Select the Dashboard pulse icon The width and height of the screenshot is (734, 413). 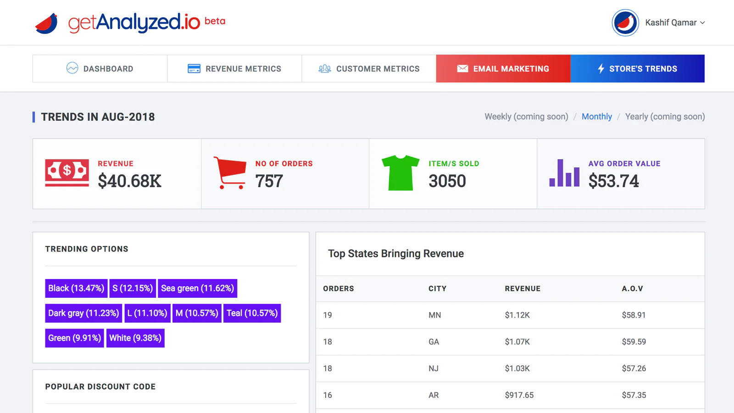tap(72, 68)
